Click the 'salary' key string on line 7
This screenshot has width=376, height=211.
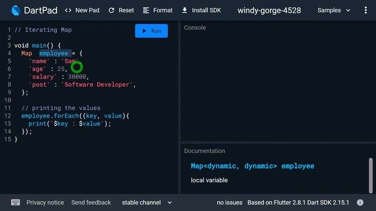pos(43,77)
